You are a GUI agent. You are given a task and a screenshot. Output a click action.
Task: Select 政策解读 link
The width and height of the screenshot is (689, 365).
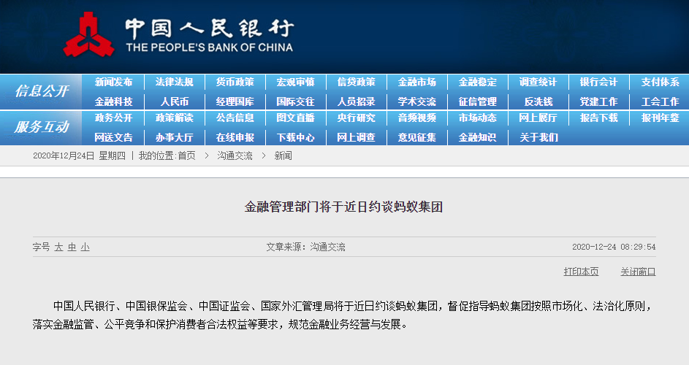click(174, 118)
